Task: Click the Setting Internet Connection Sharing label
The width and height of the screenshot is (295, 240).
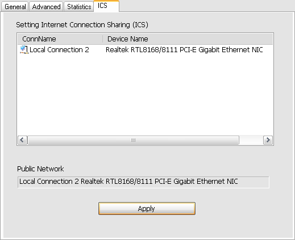Action: [x=82, y=25]
